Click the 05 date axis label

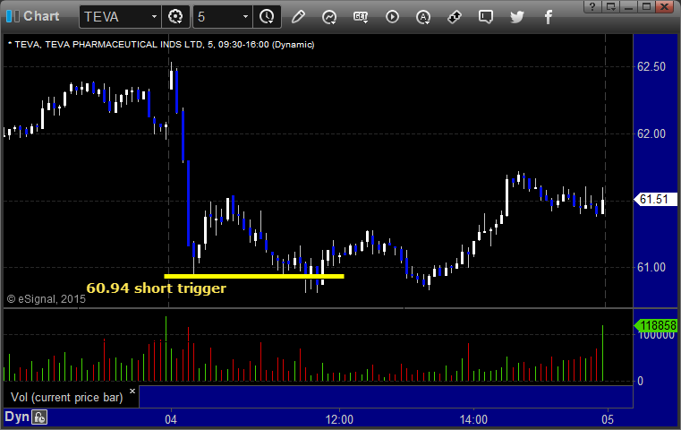608,419
